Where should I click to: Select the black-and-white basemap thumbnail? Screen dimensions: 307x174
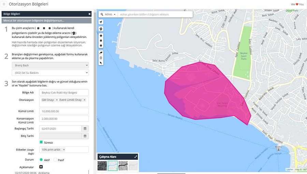click(x=123, y=166)
